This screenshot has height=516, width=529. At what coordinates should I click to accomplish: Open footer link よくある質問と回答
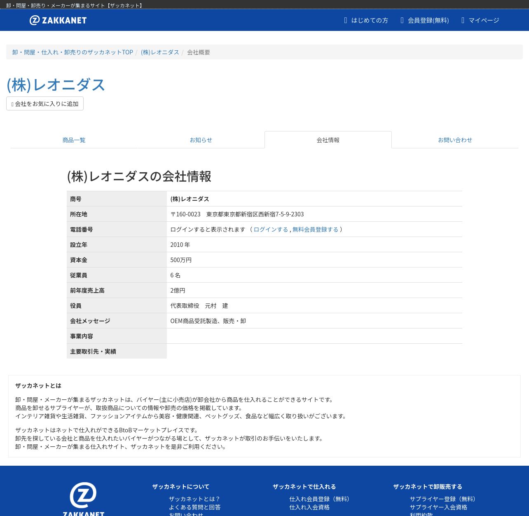click(x=194, y=507)
